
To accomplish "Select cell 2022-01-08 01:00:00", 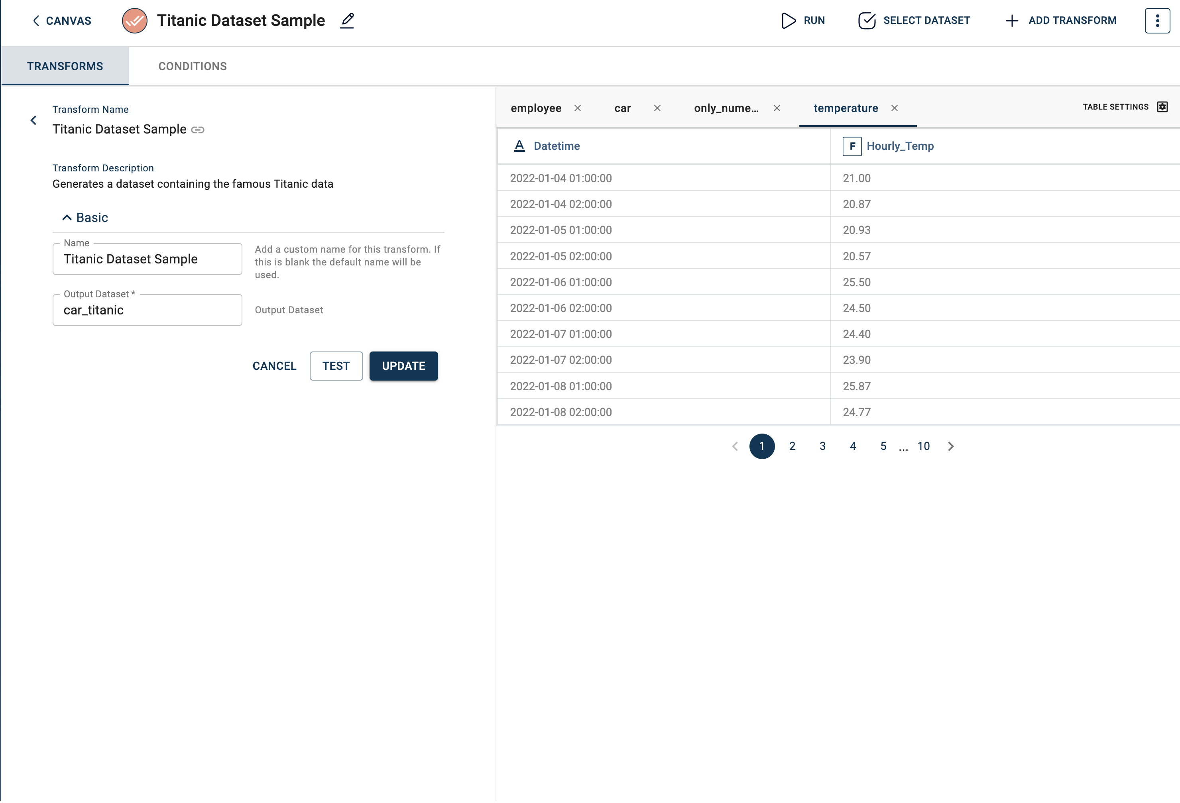I will (x=664, y=386).
